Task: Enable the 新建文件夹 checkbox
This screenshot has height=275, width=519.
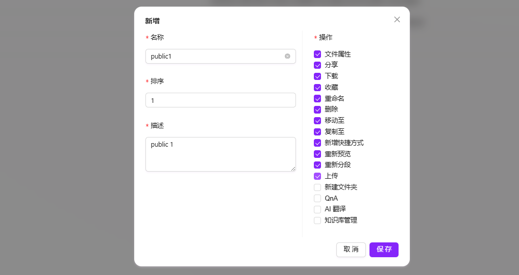Action: [x=317, y=187]
